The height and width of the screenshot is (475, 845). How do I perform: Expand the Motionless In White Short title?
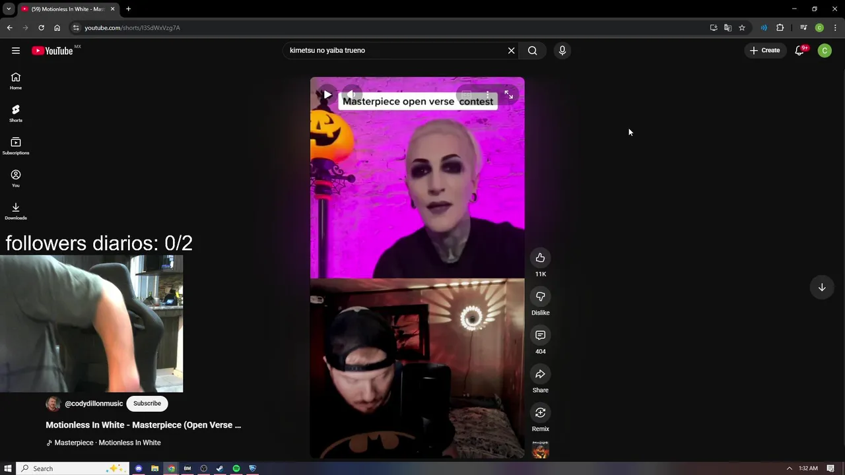pyautogui.click(x=143, y=425)
